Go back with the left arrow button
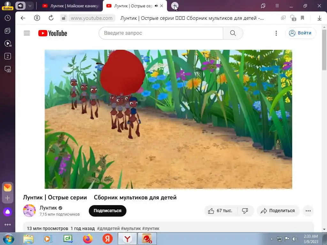The image size is (327, 245). [x=23, y=18]
